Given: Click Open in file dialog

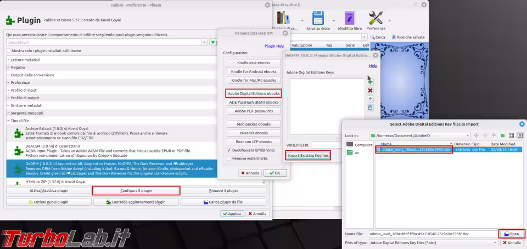Looking at the screenshot, I should click(512, 234).
